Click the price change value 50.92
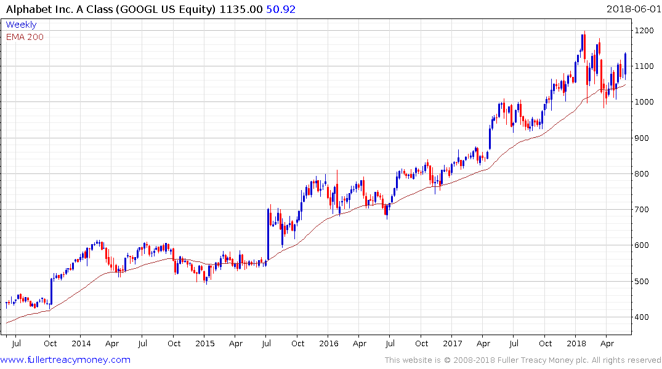The height and width of the screenshot is (369, 662). 281,9
